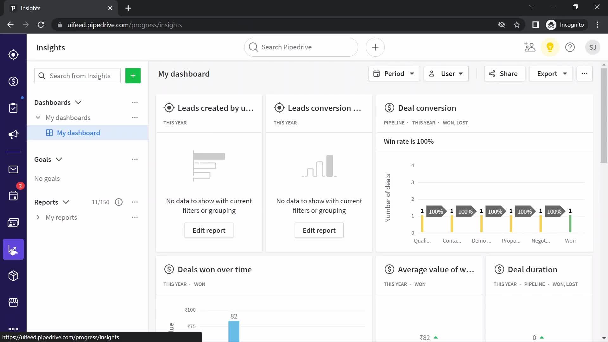Viewport: 608px width, 342px height.
Task: Click the quick add plus button
Action: tap(375, 47)
